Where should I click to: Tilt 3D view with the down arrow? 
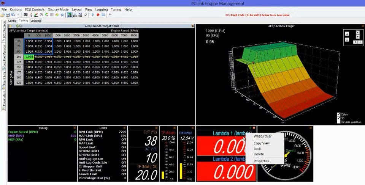tap(358, 37)
